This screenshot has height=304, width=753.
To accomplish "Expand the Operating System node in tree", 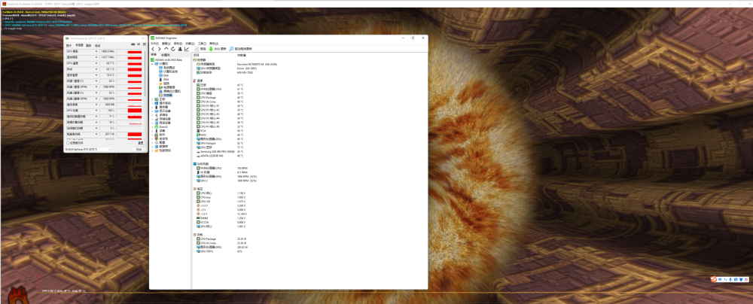I will point(152,103).
